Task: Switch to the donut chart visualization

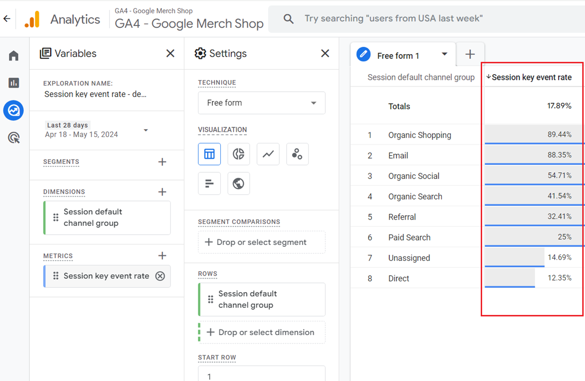Action: 238,154
